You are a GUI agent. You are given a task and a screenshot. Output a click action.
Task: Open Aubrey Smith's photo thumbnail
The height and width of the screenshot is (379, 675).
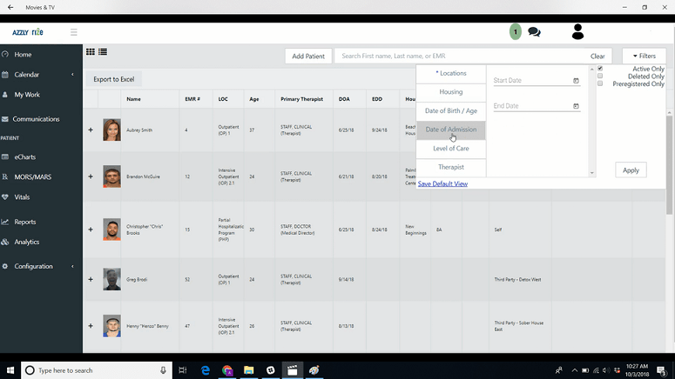coord(111,130)
